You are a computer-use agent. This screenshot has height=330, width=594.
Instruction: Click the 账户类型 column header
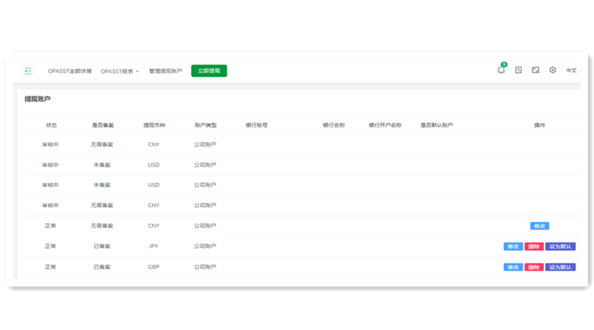coord(205,125)
